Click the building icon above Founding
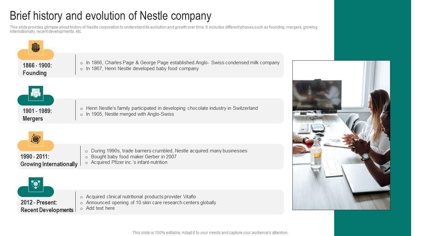Image resolution: width=421 pixels, height=236 pixels. click(36, 48)
